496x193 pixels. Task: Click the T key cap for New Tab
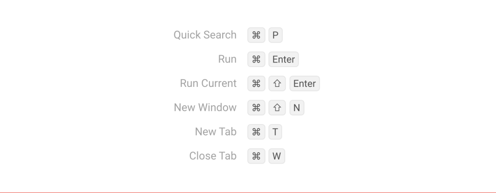(275, 132)
